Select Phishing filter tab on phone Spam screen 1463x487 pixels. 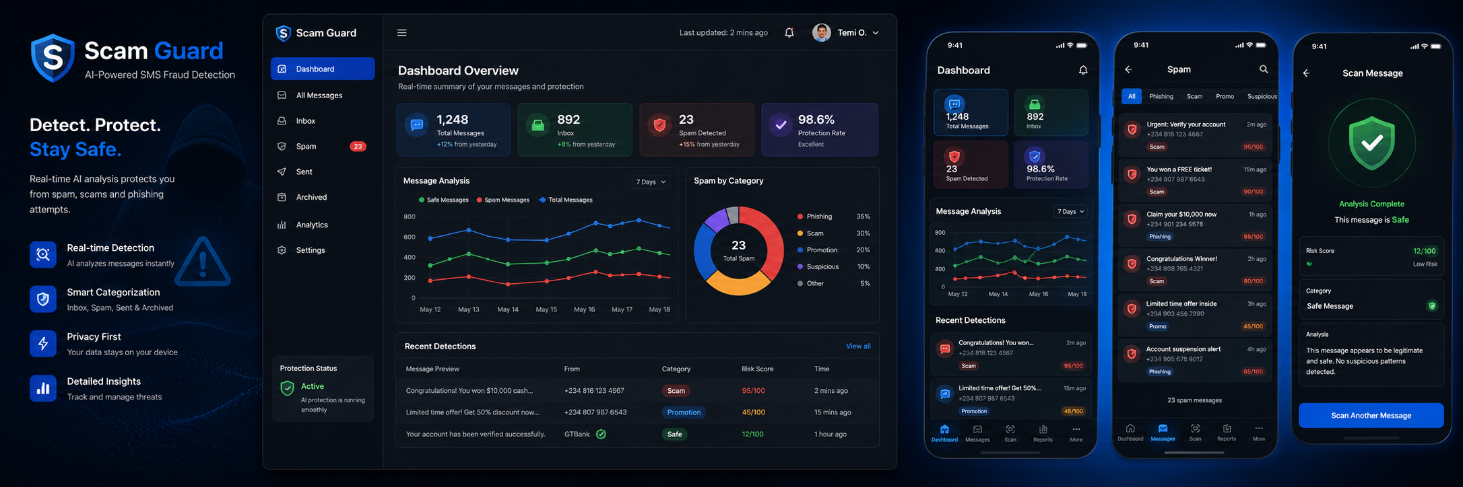(1161, 96)
